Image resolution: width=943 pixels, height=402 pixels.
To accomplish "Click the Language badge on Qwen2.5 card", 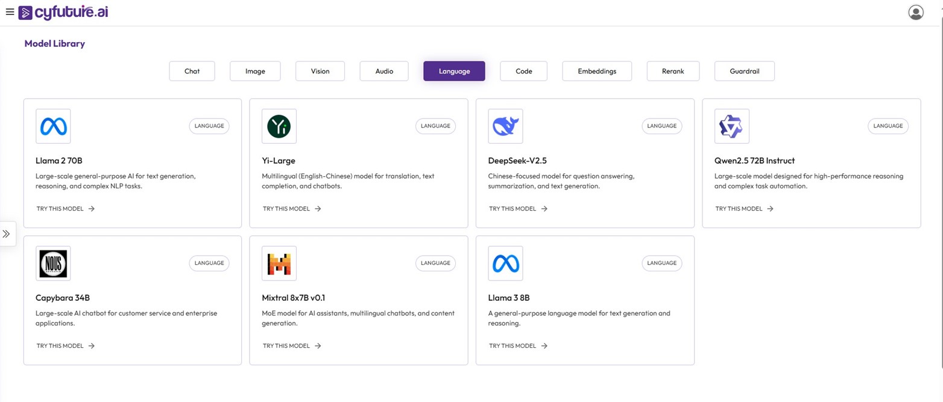I will [x=888, y=126].
